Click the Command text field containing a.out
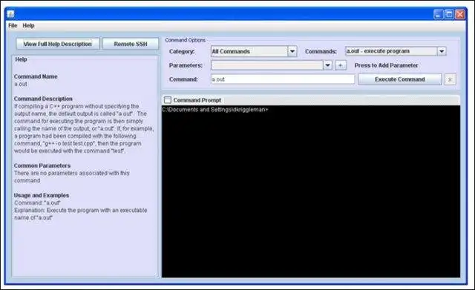This screenshot has width=475, height=290. (x=283, y=79)
